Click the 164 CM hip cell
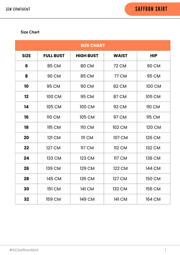The image size is (180, 255). pyautogui.click(x=153, y=199)
